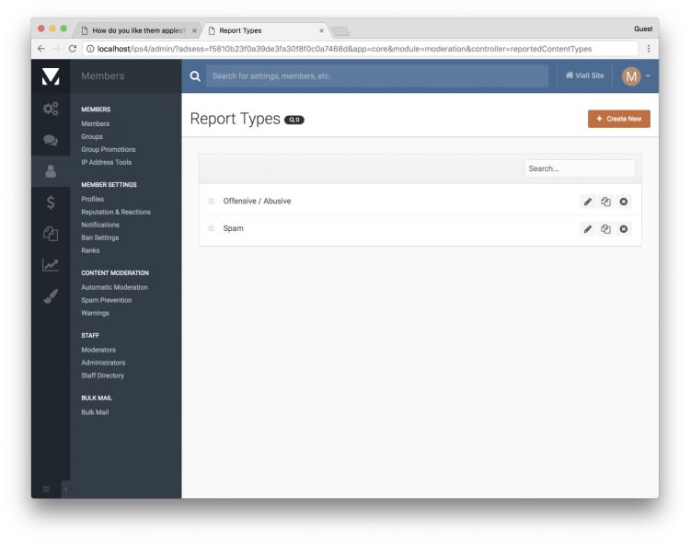Click the Create New button
This screenshot has height=543, width=690.
pyautogui.click(x=619, y=119)
